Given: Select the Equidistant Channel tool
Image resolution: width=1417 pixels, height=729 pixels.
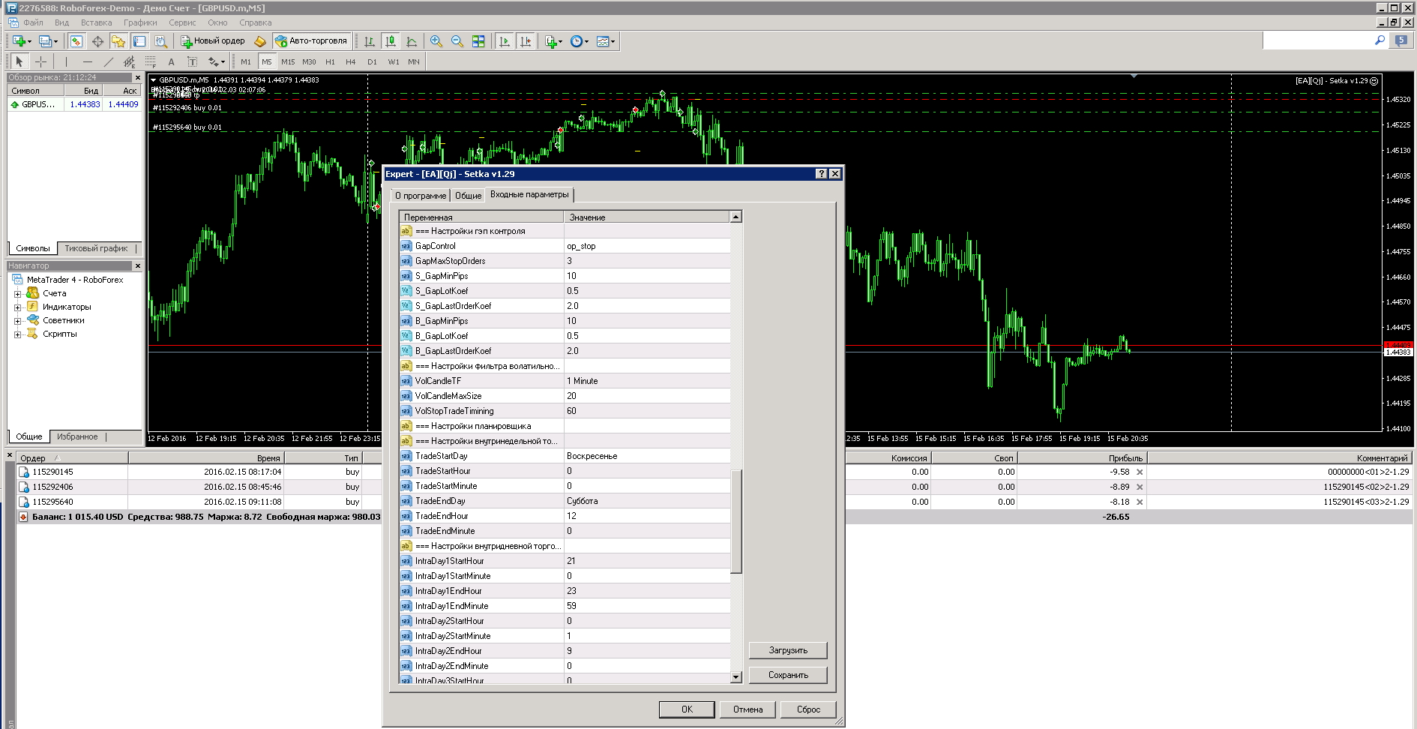Looking at the screenshot, I should pyautogui.click(x=130, y=61).
